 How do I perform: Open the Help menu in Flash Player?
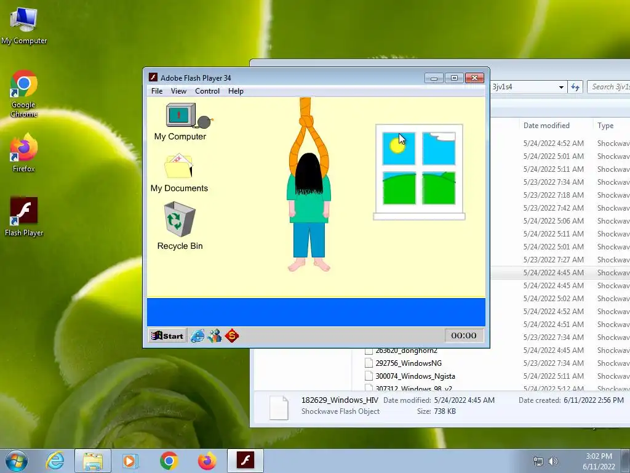(236, 91)
